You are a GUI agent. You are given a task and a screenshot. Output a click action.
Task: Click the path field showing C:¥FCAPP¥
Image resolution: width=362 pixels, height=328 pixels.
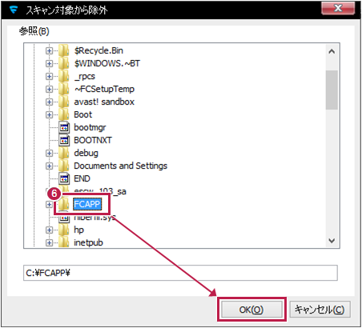pos(180,273)
